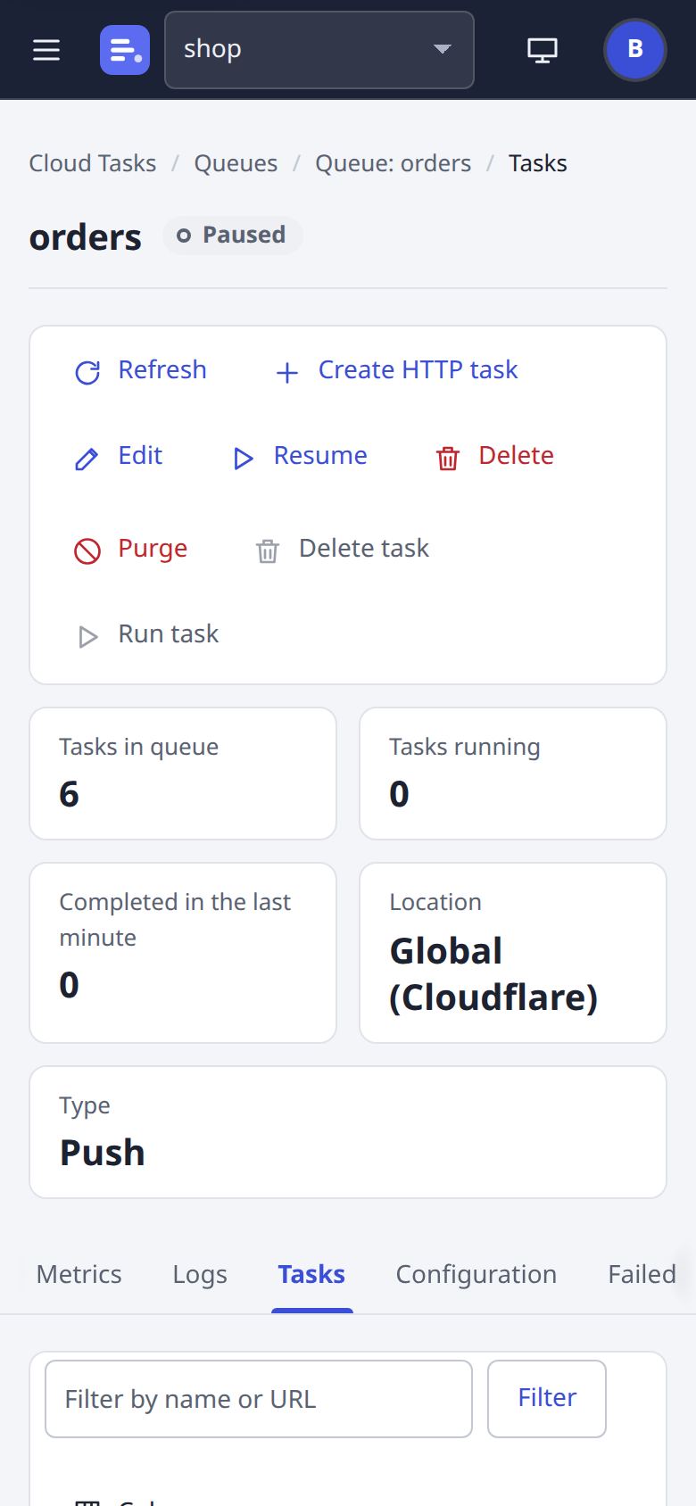Screen dimensions: 696x1506
Task: Click the orders page heading
Action: click(x=86, y=237)
